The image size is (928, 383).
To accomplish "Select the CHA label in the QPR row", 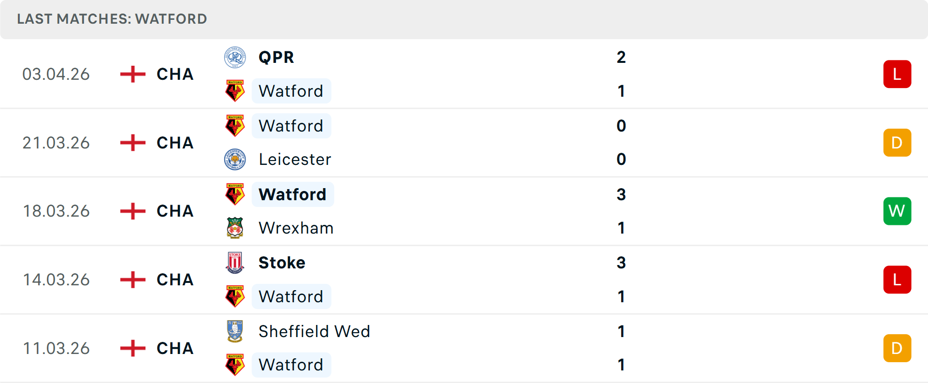I will point(174,74).
